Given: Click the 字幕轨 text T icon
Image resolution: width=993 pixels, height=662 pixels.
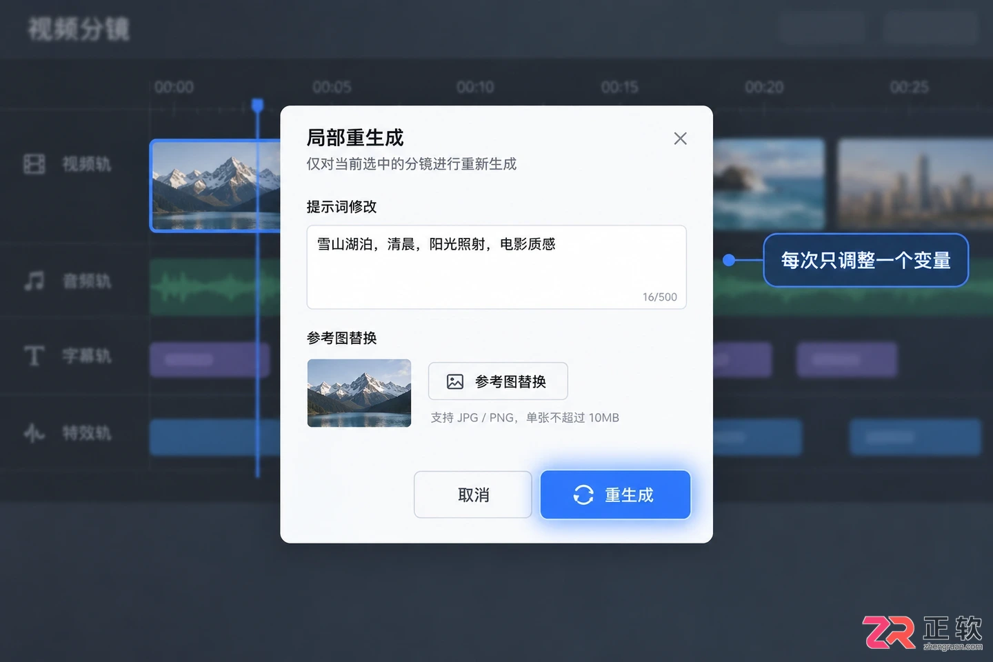Looking at the screenshot, I should (34, 356).
